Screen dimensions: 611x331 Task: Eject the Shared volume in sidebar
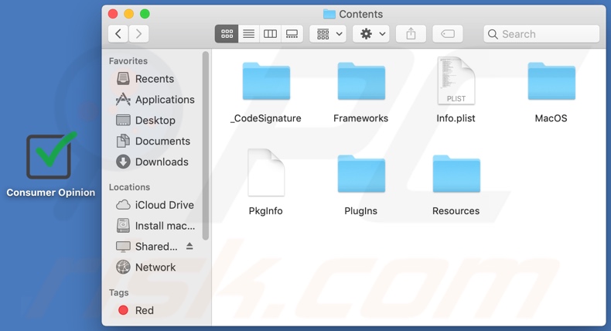190,247
